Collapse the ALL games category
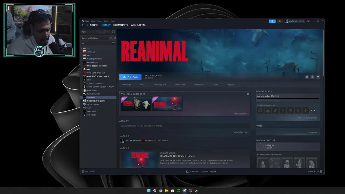 [82, 48]
